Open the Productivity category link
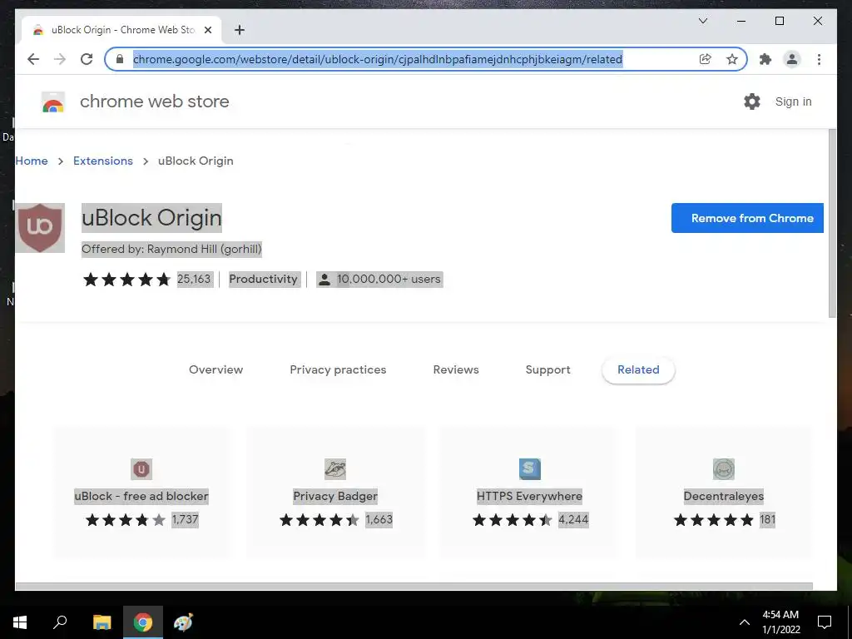The height and width of the screenshot is (639, 852). pos(264,280)
